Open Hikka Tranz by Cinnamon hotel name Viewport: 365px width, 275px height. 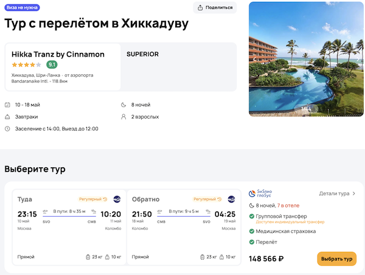tap(58, 54)
